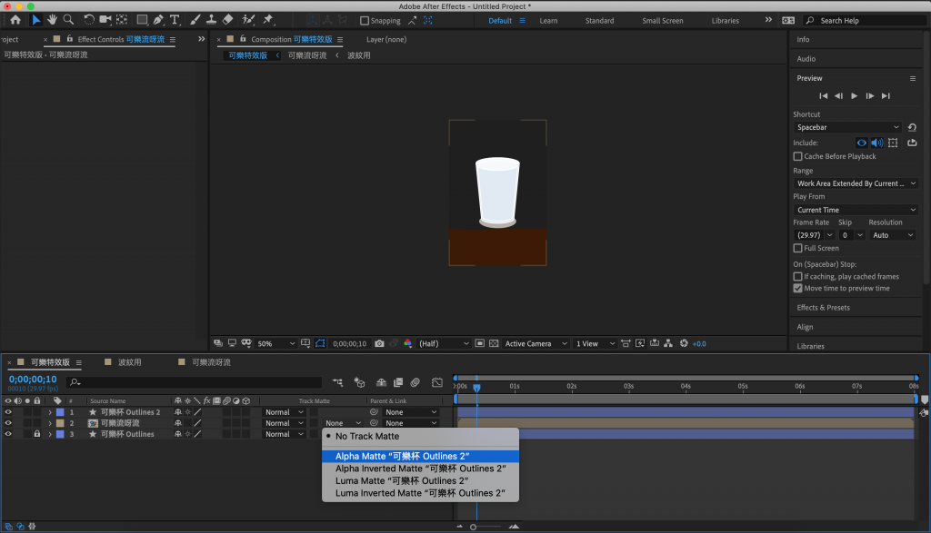Select the Type tool
Screen dimensions: 931x533
(175, 20)
